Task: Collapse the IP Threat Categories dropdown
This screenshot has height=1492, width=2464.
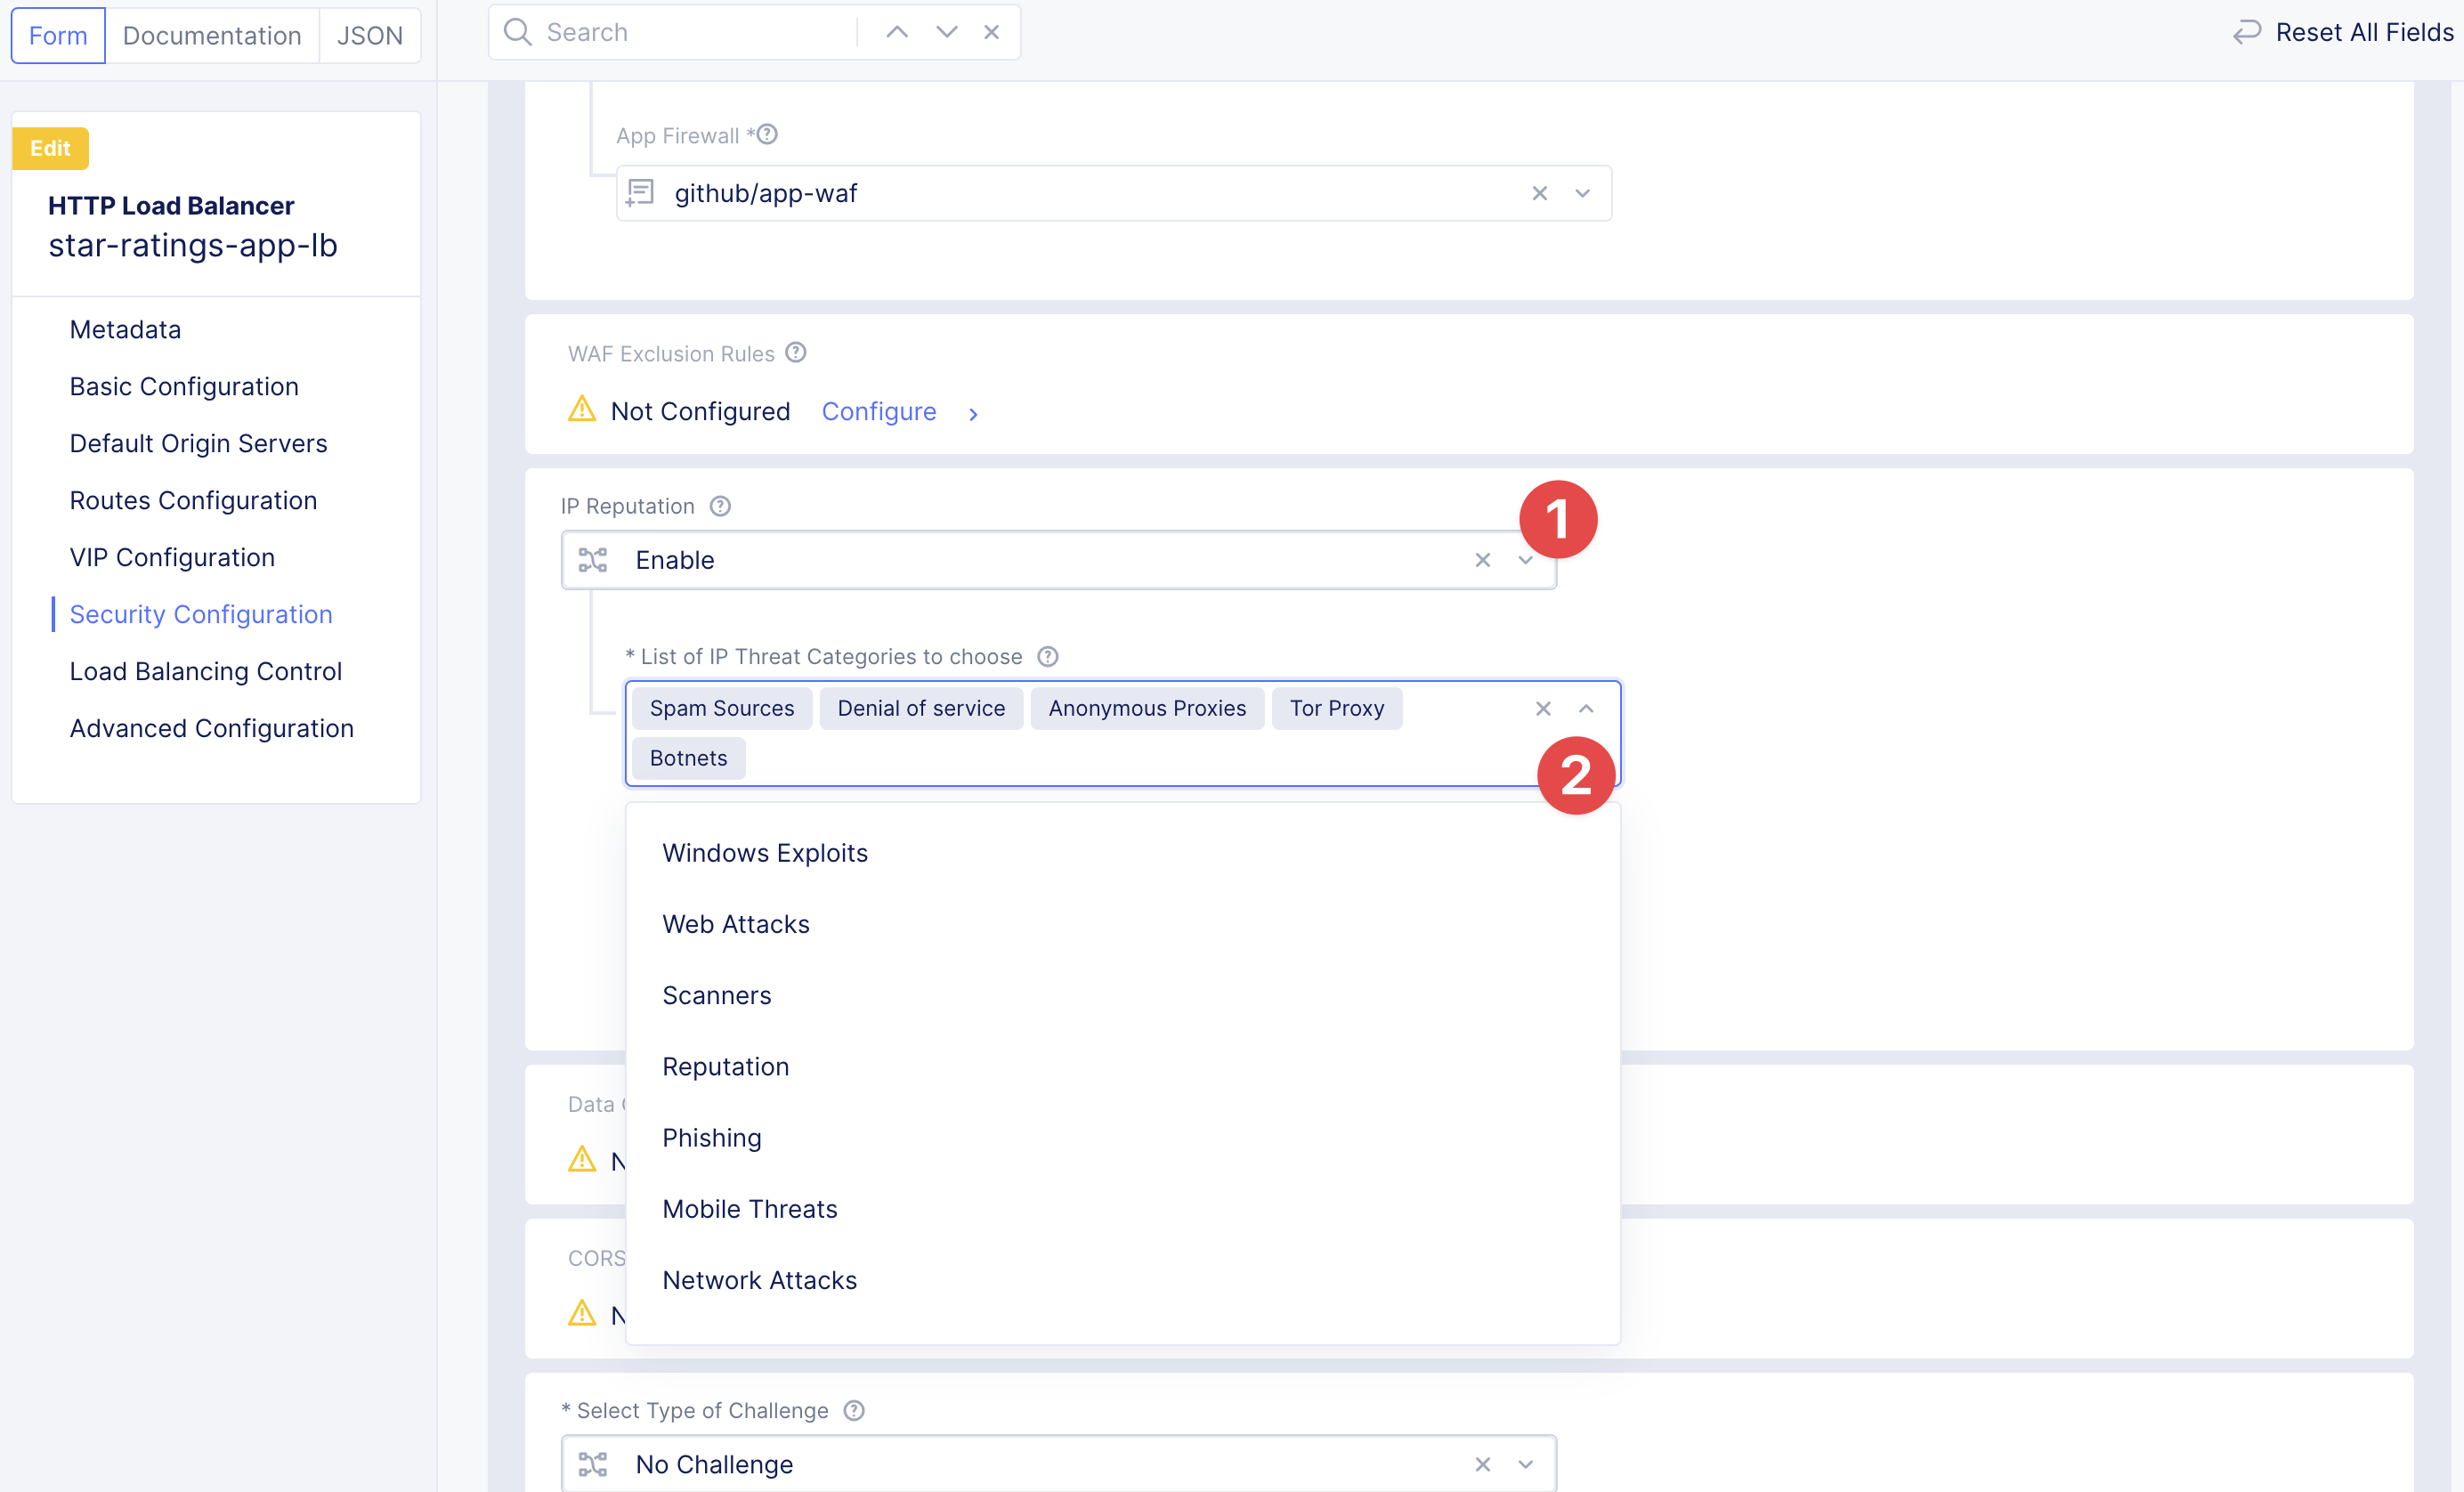Action: [x=1586, y=708]
